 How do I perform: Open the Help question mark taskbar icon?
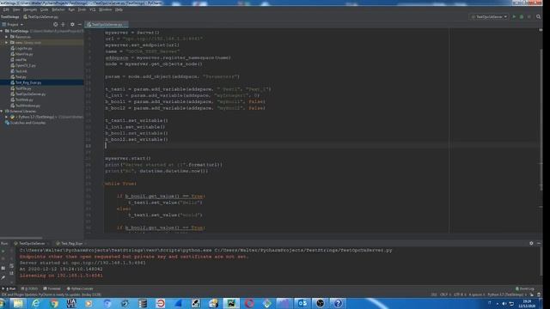pyautogui.click(x=338, y=303)
